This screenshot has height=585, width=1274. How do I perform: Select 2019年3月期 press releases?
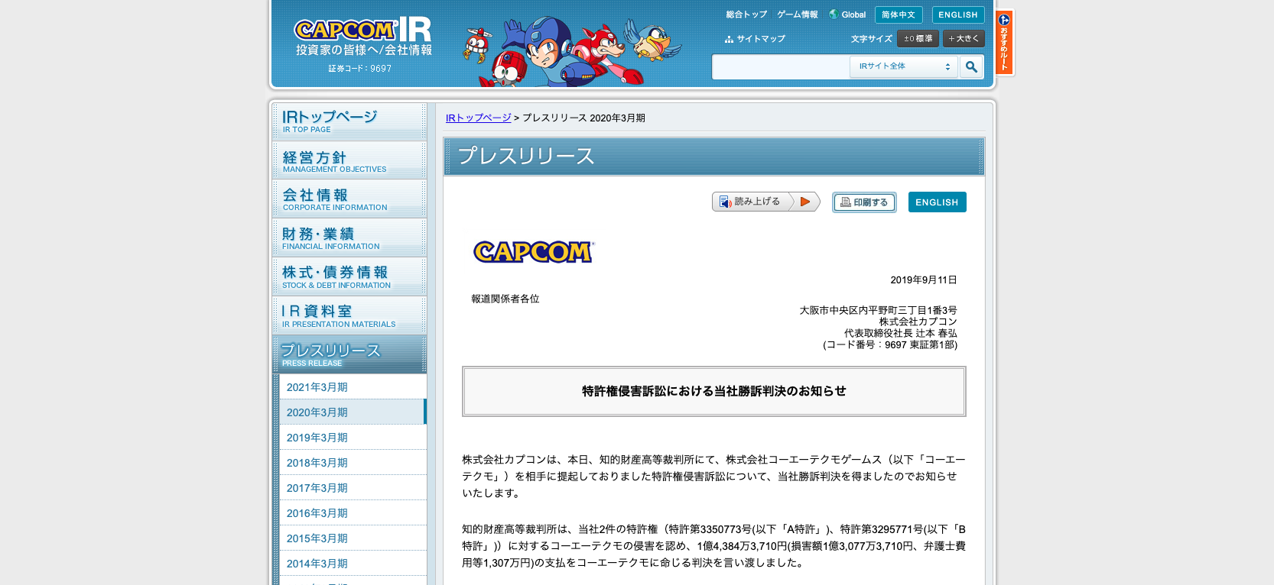click(x=353, y=438)
